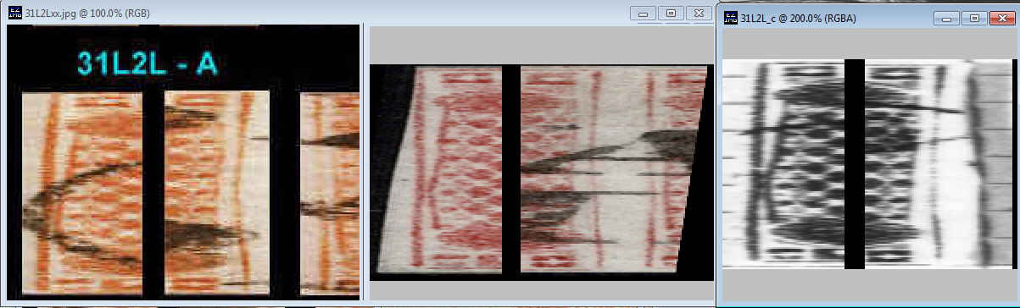Click the 31L2L_c window app icon
Image resolution: width=1020 pixels, height=308 pixels.
(x=730, y=17)
